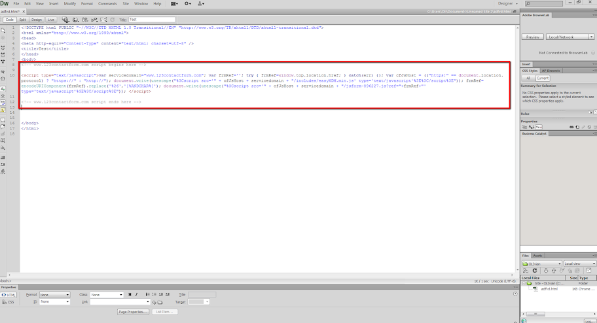
Task: Click the Local Files column header
Action: [x=543, y=278]
